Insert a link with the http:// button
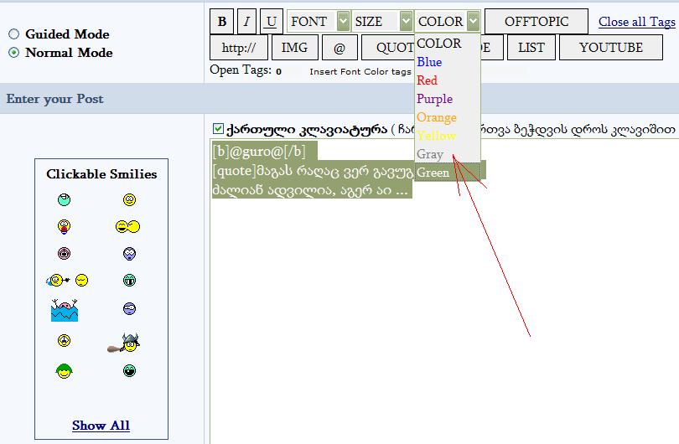The height and width of the screenshot is (444, 679). (239, 48)
